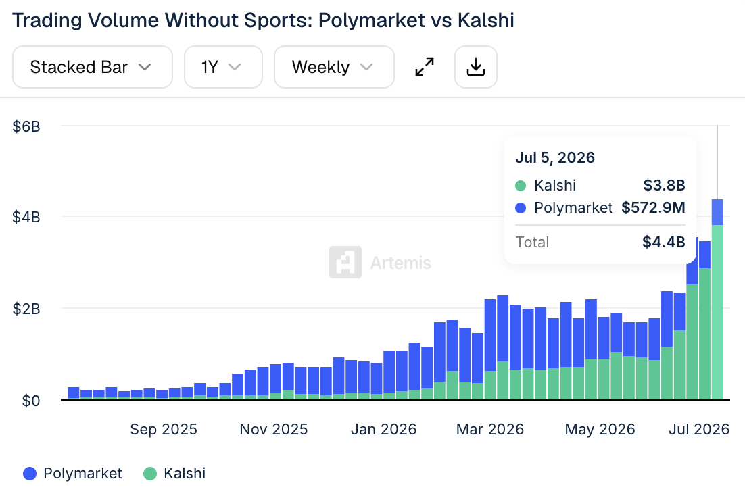The image size is (745, 504).
Task: Click the 'Nov 2025' x-axis label
Action: [274, 430]
